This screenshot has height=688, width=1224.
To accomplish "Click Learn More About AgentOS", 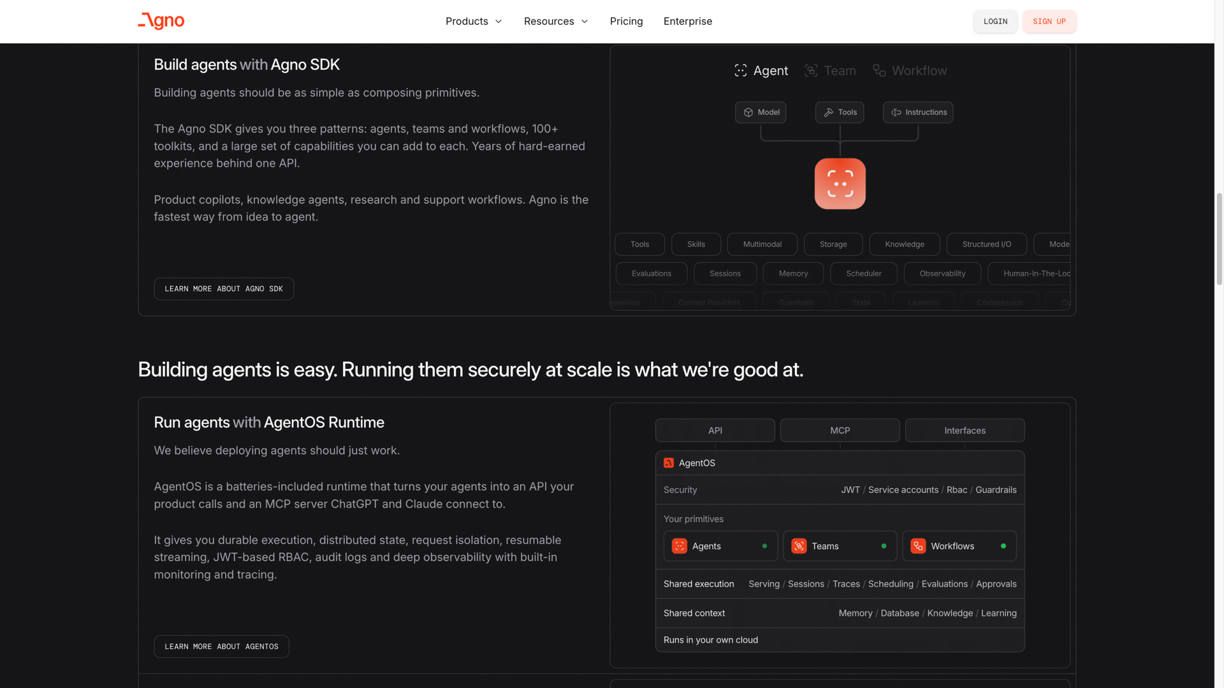I will [221, 647].
